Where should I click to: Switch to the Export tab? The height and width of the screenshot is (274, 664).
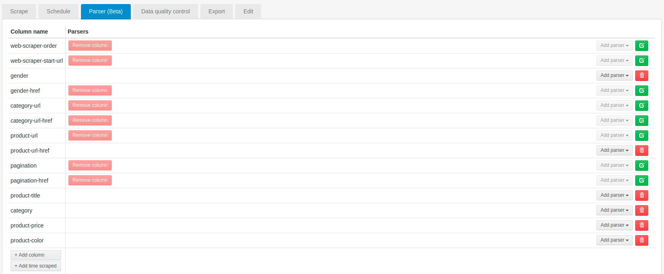pyautogui.click(x=217, y=11)
